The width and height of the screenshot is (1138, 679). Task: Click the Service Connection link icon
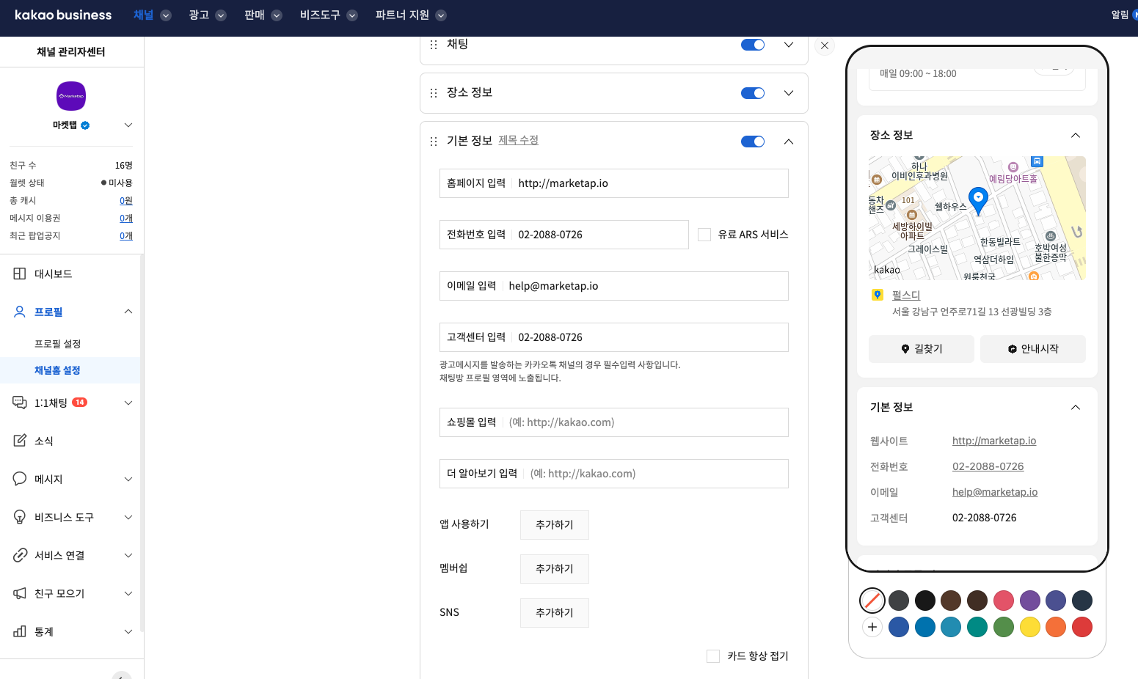point(20,555)
